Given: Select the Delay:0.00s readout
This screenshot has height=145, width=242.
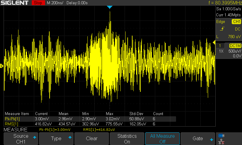Looking at the screenshot, I should point(77,3).
